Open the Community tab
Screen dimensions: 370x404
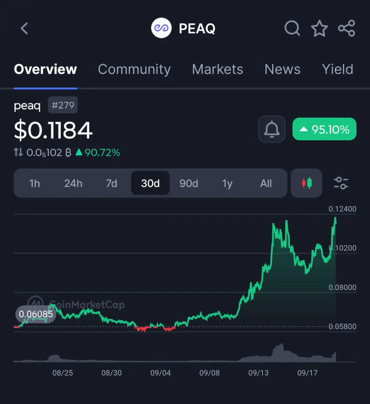134,69
